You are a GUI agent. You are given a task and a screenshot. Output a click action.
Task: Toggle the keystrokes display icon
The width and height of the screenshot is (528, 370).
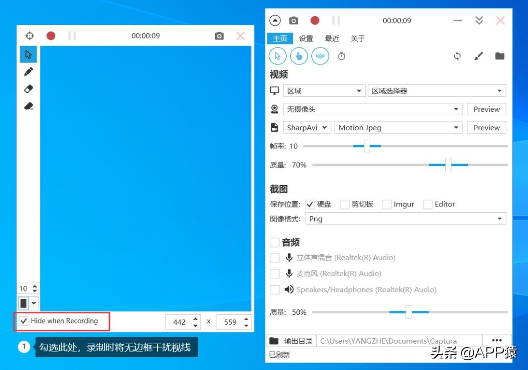(320, 56)
